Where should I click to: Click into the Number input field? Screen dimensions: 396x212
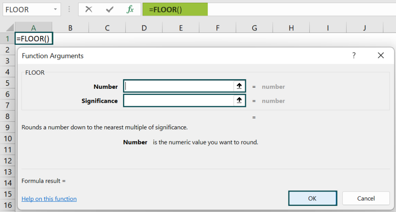pos(179,86)
